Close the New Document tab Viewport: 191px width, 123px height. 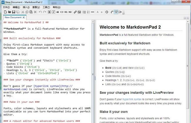point(24,17)
